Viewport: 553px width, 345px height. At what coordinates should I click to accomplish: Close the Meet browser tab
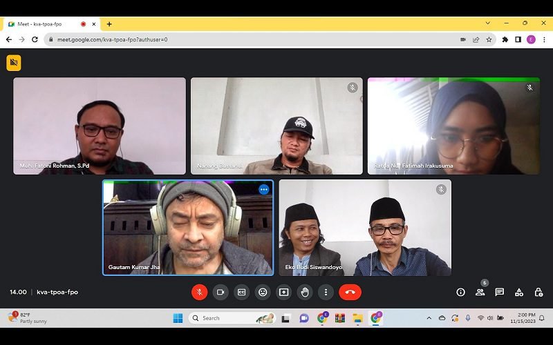[94, 24]
